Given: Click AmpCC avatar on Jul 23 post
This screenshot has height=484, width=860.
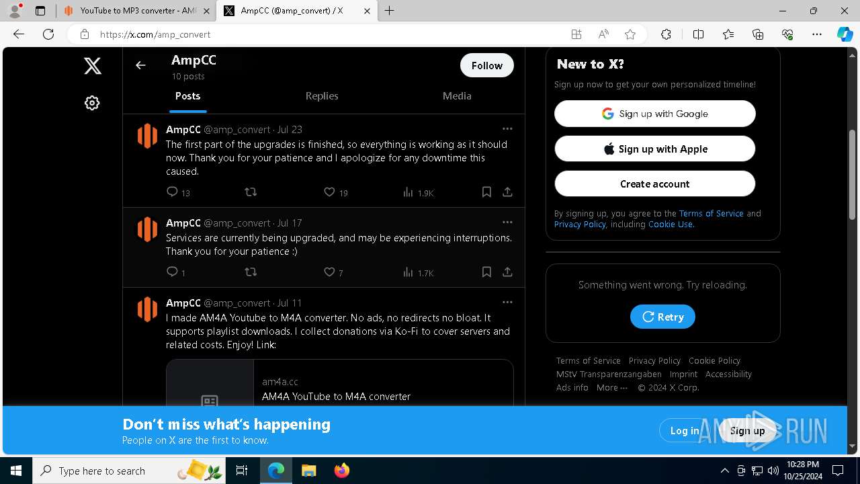Looking at the screenshot, I should tap(147, 136).
